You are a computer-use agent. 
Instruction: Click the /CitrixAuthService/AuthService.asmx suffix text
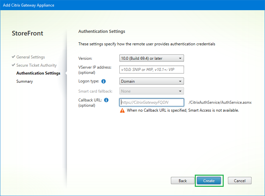220,102
